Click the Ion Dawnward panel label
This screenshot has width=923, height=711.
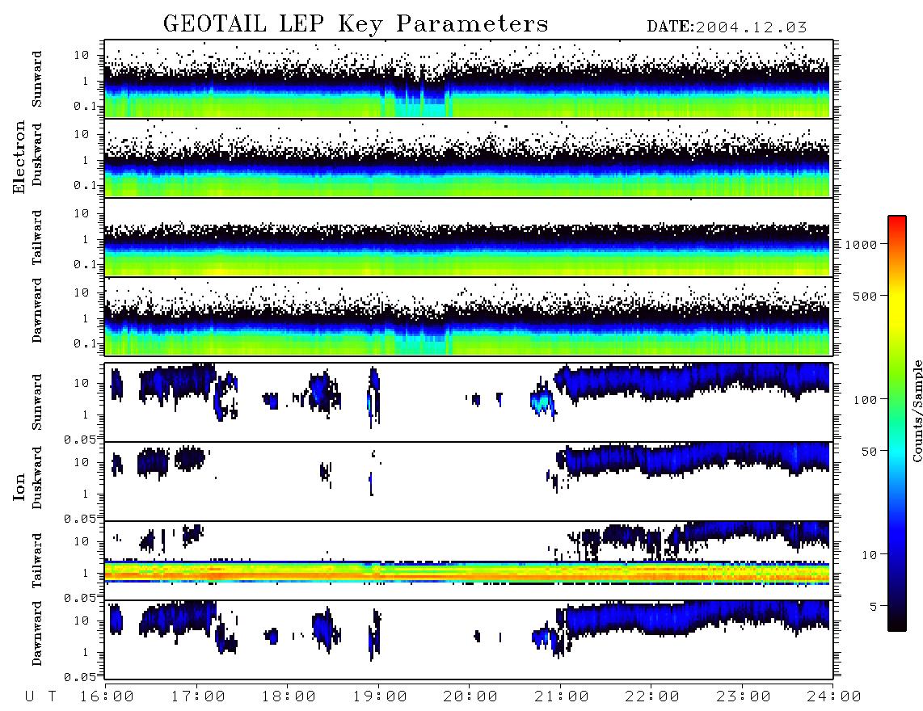pyautogui.click(x=37, y=633)
